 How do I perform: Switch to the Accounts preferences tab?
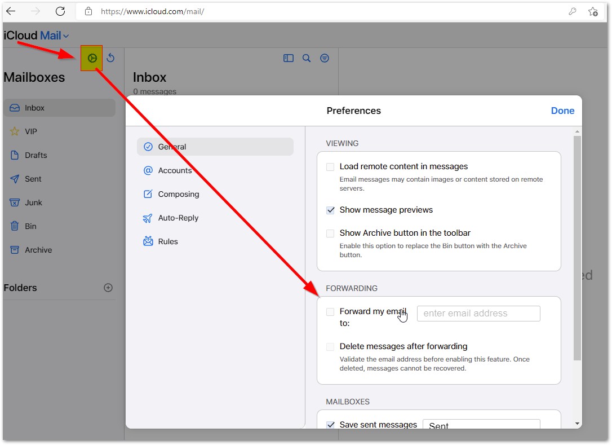click(x=175, y=170)
